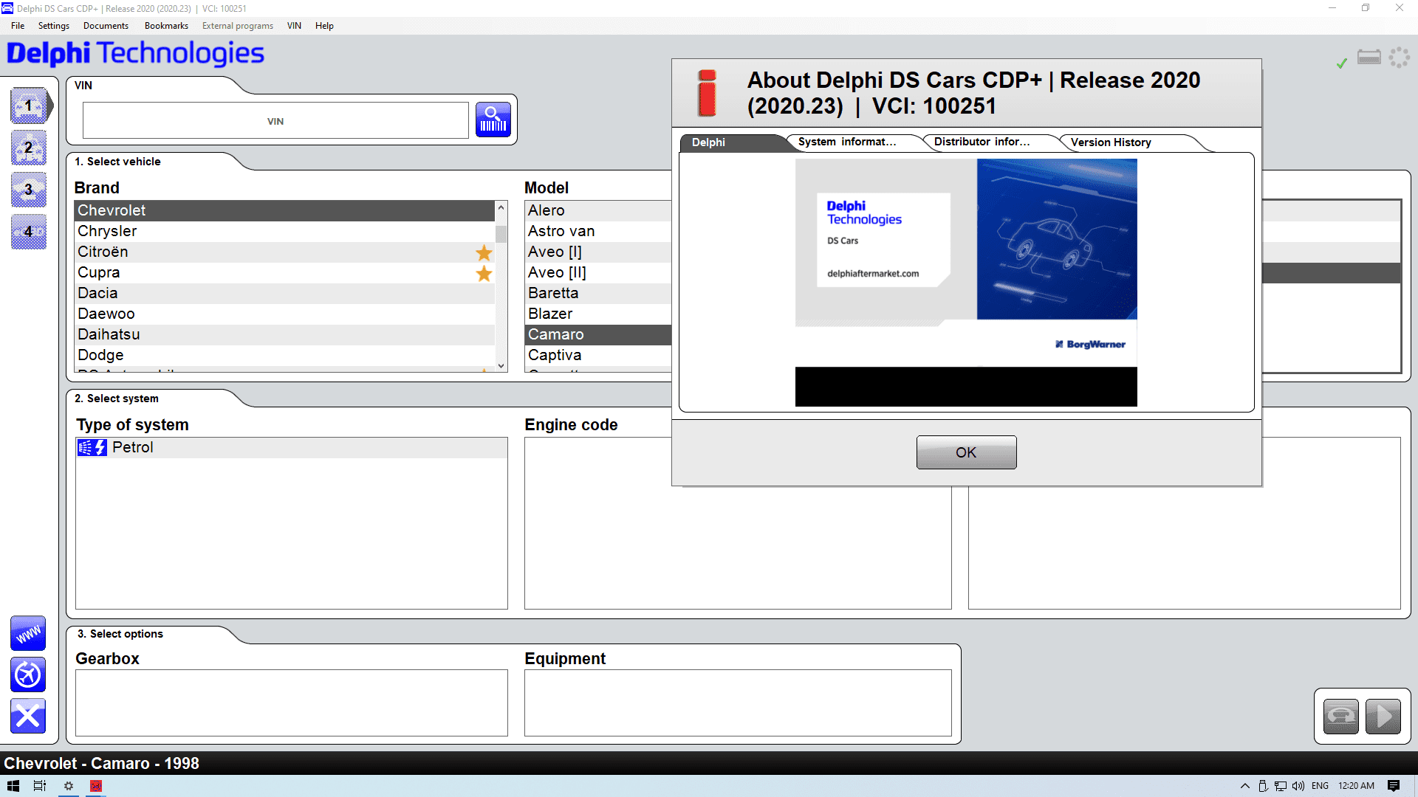Click the battery status icon top right
This screenshot has height=797, width=1418.
tap(1369, 56)
